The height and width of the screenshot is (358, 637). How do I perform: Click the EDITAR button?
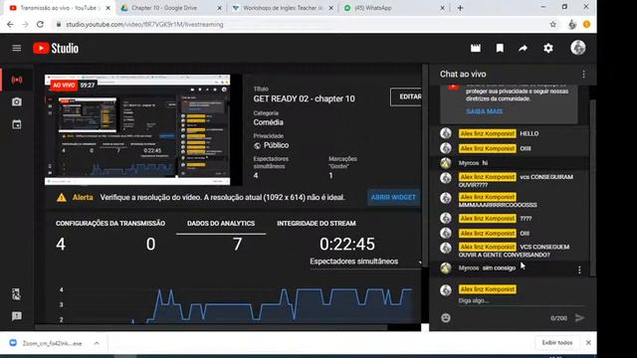click(406, 96)
